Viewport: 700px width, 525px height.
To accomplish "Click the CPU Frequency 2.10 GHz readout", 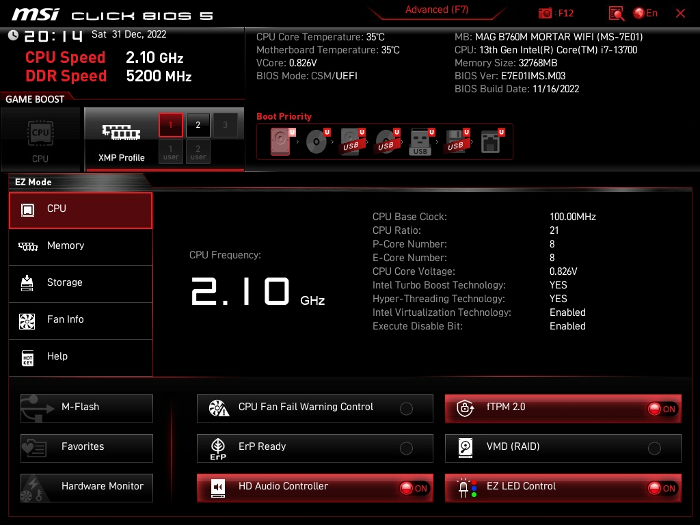I will tap(258, 291).
